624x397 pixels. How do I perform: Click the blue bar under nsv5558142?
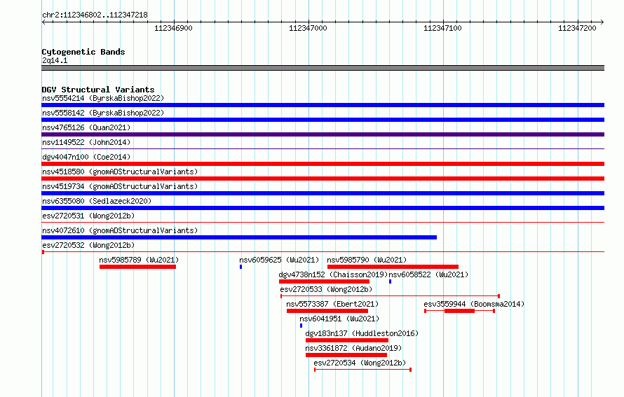click(323, 120)
